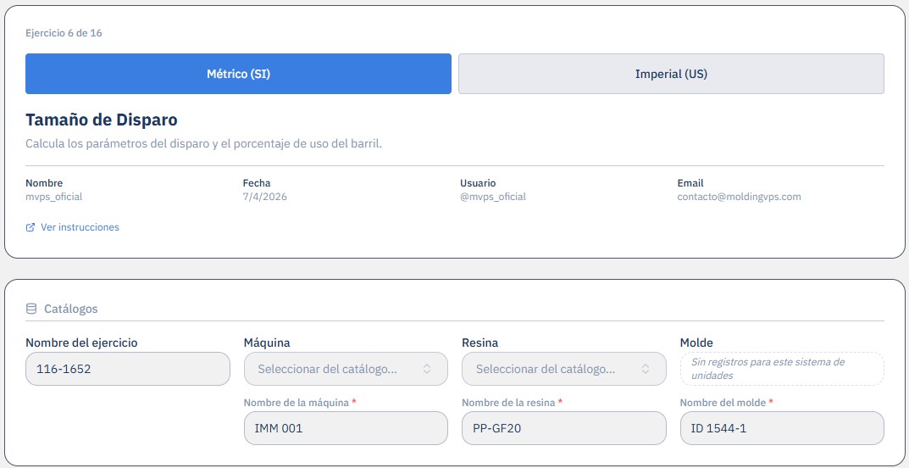Click the mold name field ID 1544-1

782,428
